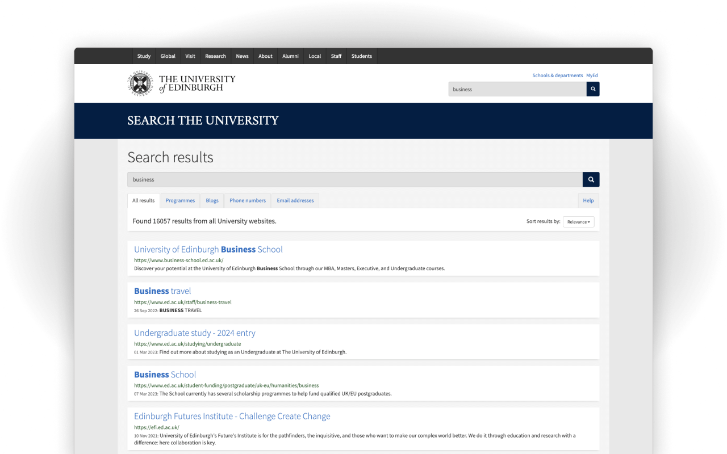Open the Staff nav item
727x454 pixels.
336,56
